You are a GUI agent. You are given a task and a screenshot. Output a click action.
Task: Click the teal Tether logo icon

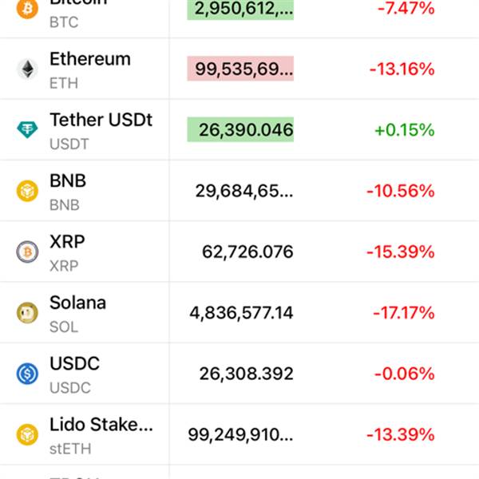tap(27, 129)
